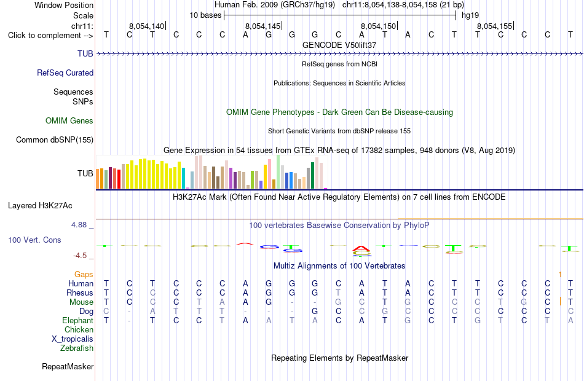The image size is (584, 381).
Task: Click the orange '1' in Gaps row
Action: pyautogui.click(x=560, y=275)
